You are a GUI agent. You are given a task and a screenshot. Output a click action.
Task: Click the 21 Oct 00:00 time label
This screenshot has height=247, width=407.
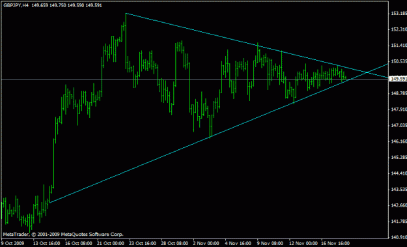click(111, 243)
